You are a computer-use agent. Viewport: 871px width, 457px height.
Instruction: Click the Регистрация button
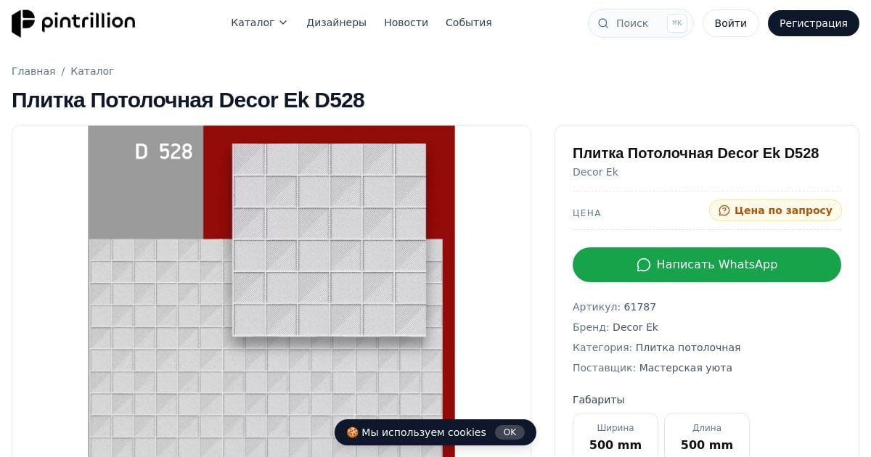pyautogui.click(x=813, y=23)
